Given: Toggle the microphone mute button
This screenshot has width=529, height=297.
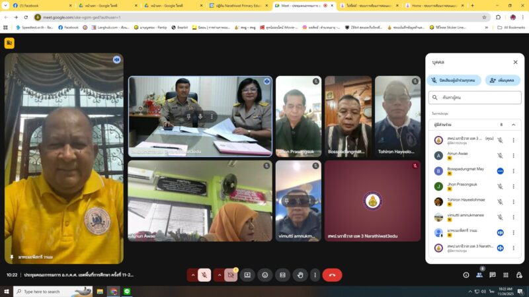Looking at the screenshot, I should (x=204, y=275).
